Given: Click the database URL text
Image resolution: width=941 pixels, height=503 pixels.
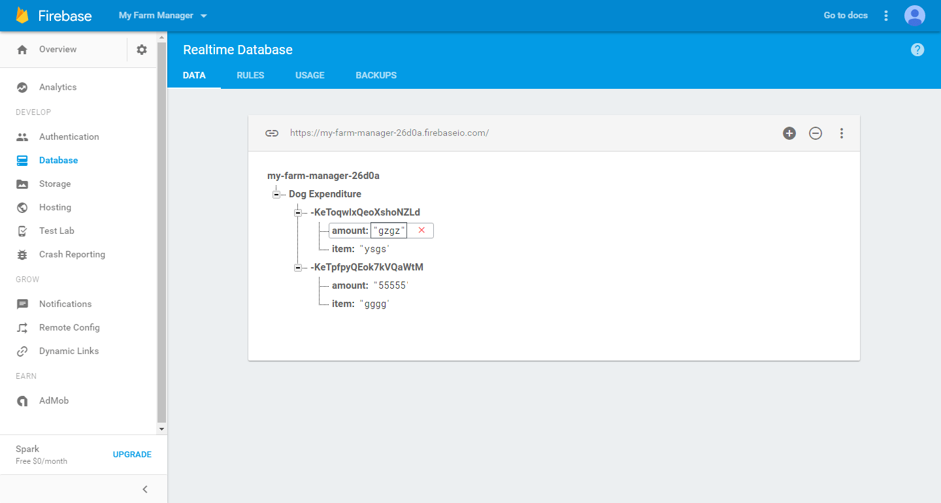Looking at the screenshot, I should click(389, 133).
